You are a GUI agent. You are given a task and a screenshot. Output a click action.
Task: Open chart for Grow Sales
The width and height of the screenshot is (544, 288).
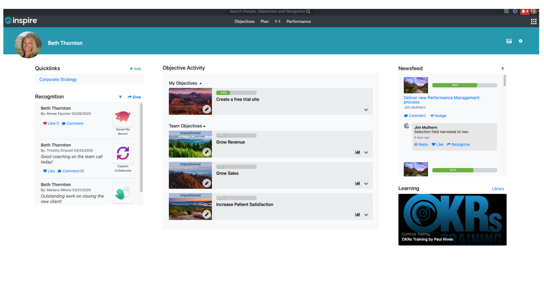coord(358,183)
